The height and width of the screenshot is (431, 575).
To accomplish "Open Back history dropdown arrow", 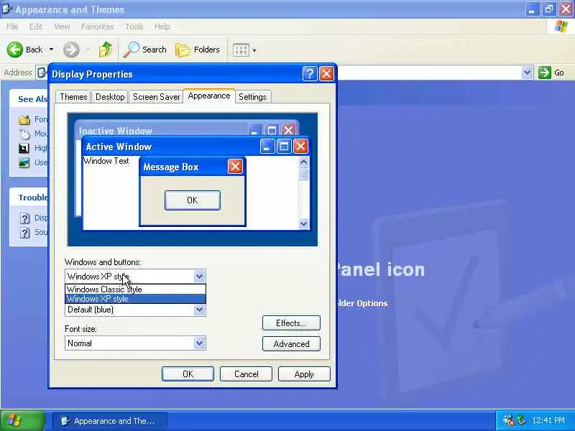I will (51, 50).
